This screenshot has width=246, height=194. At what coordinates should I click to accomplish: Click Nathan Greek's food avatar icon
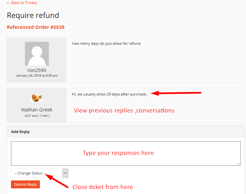(37, 98)
